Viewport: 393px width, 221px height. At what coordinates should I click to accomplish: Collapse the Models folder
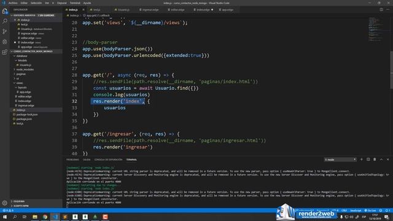point(36,60)
